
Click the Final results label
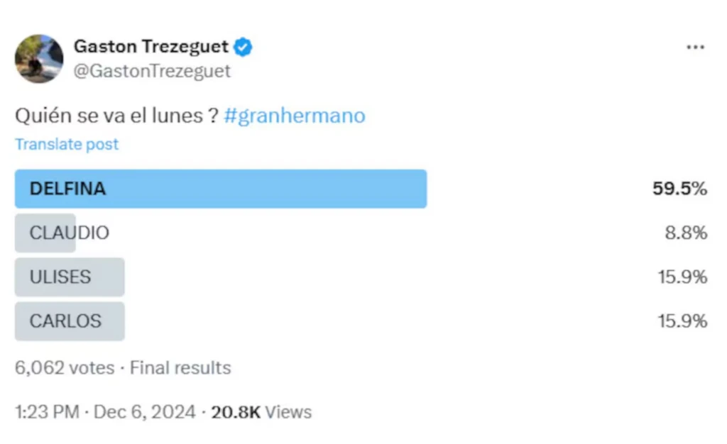pos(180,368)
